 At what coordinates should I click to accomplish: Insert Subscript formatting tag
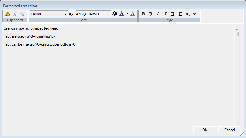coord(187,14)
